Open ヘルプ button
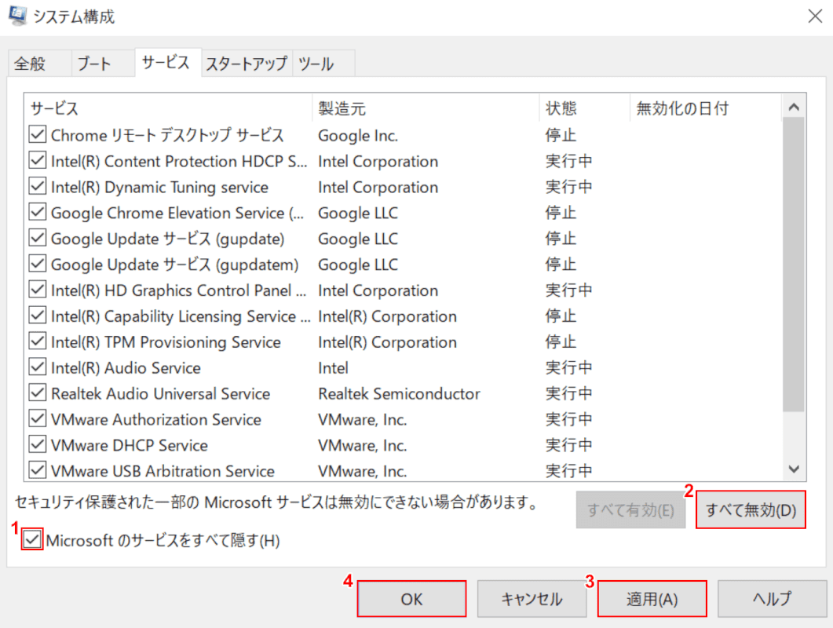The image size is (833, 628). pyautogui.click(x=773, y=599)
